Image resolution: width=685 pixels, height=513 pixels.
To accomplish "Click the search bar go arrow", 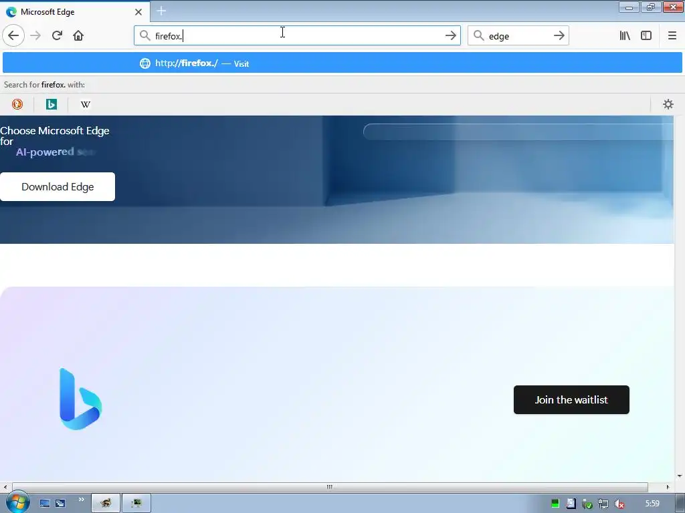I will pyautogui.click(x=559, y=36).
